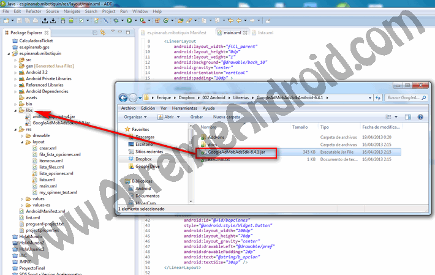Open the Window menu in ADT
This screenshot has height=275, width=435.
[x=140, y=12]
